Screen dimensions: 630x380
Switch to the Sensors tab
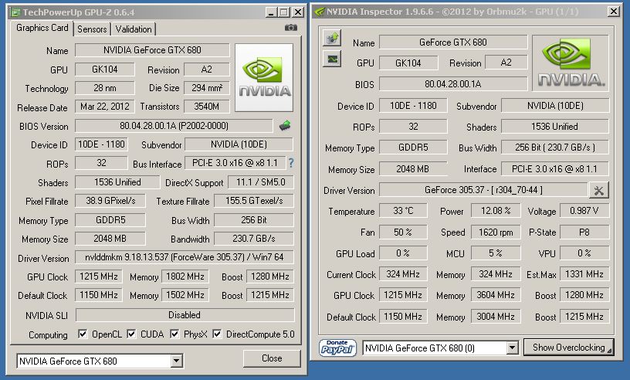click(92, 29)
